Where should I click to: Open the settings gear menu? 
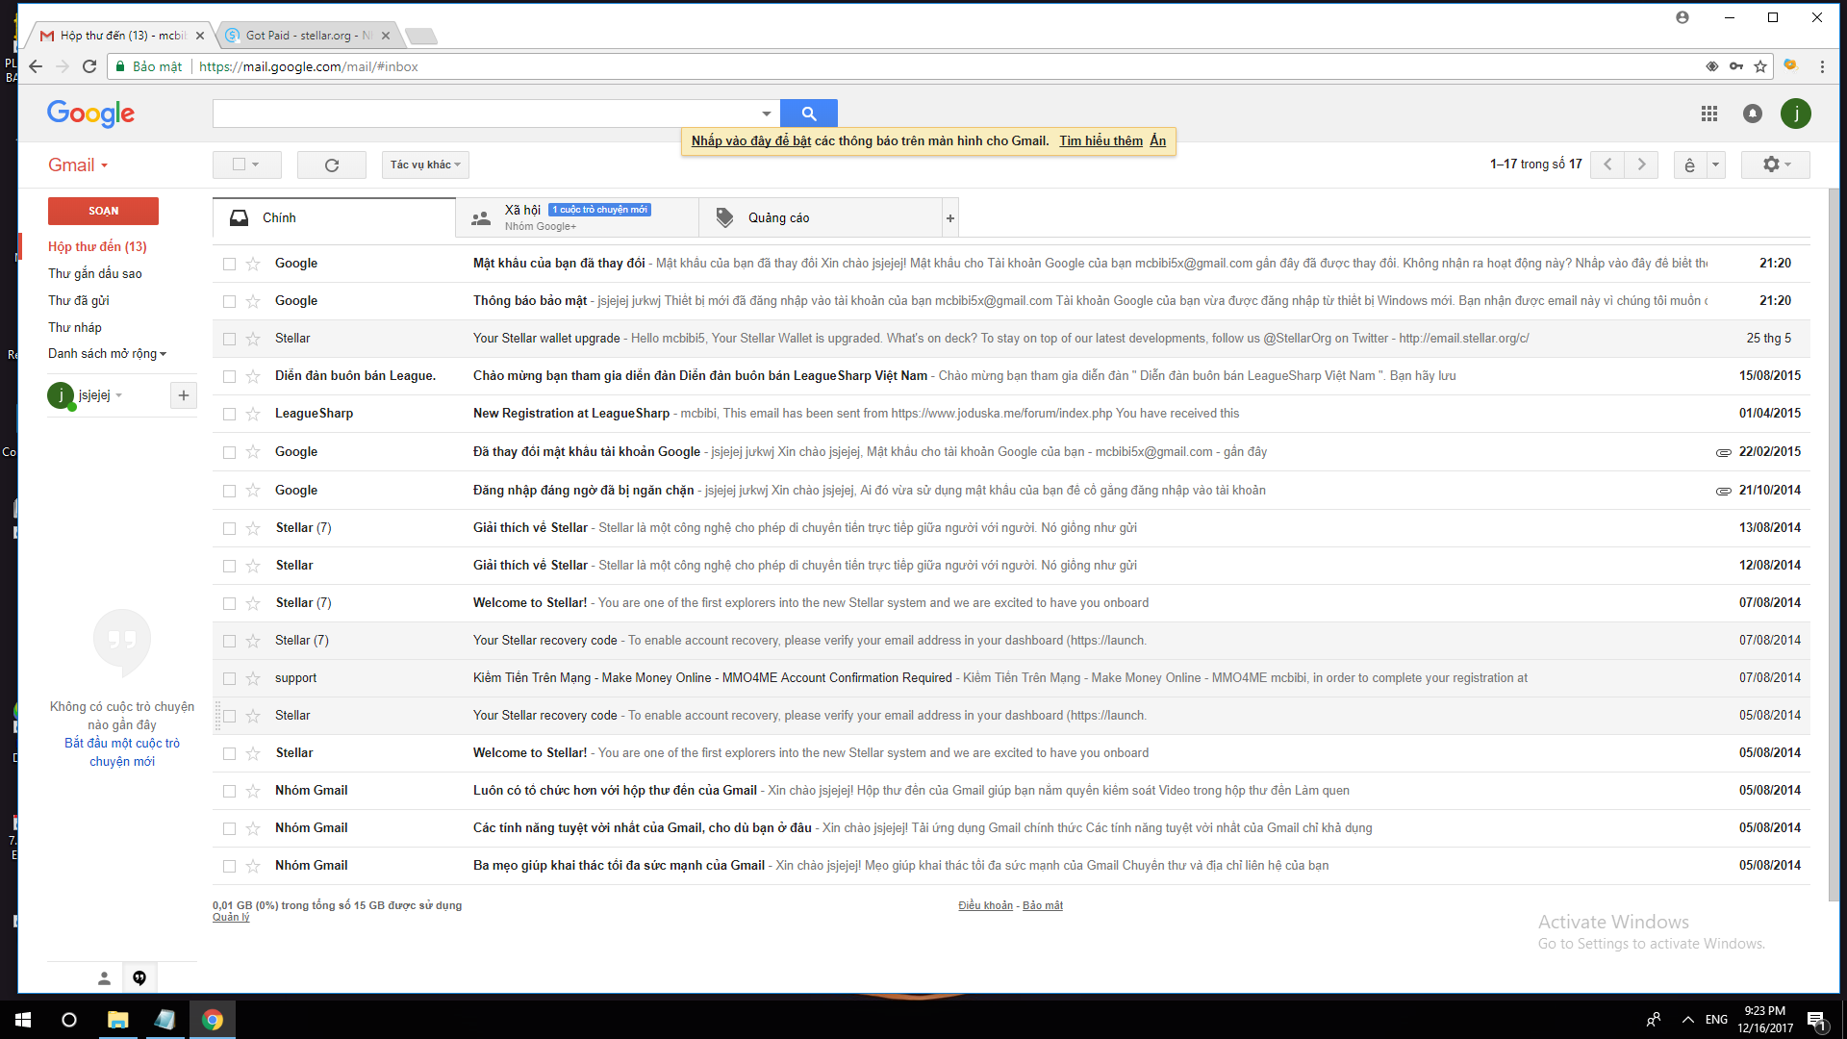(1776, 165)
